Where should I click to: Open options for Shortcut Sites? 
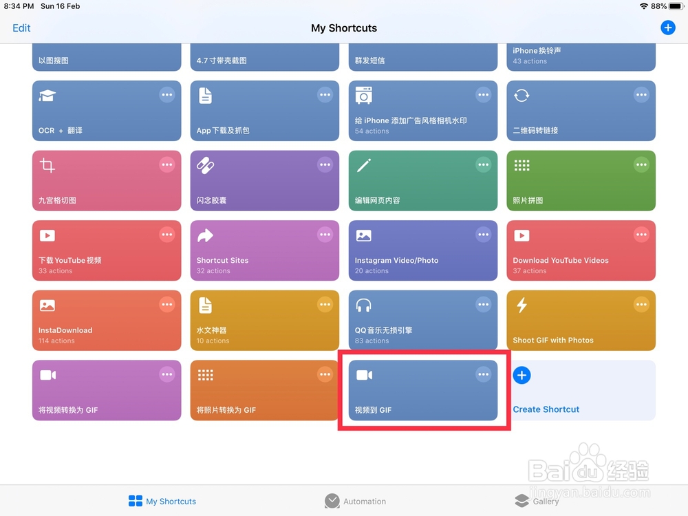(x=325, y=235)
